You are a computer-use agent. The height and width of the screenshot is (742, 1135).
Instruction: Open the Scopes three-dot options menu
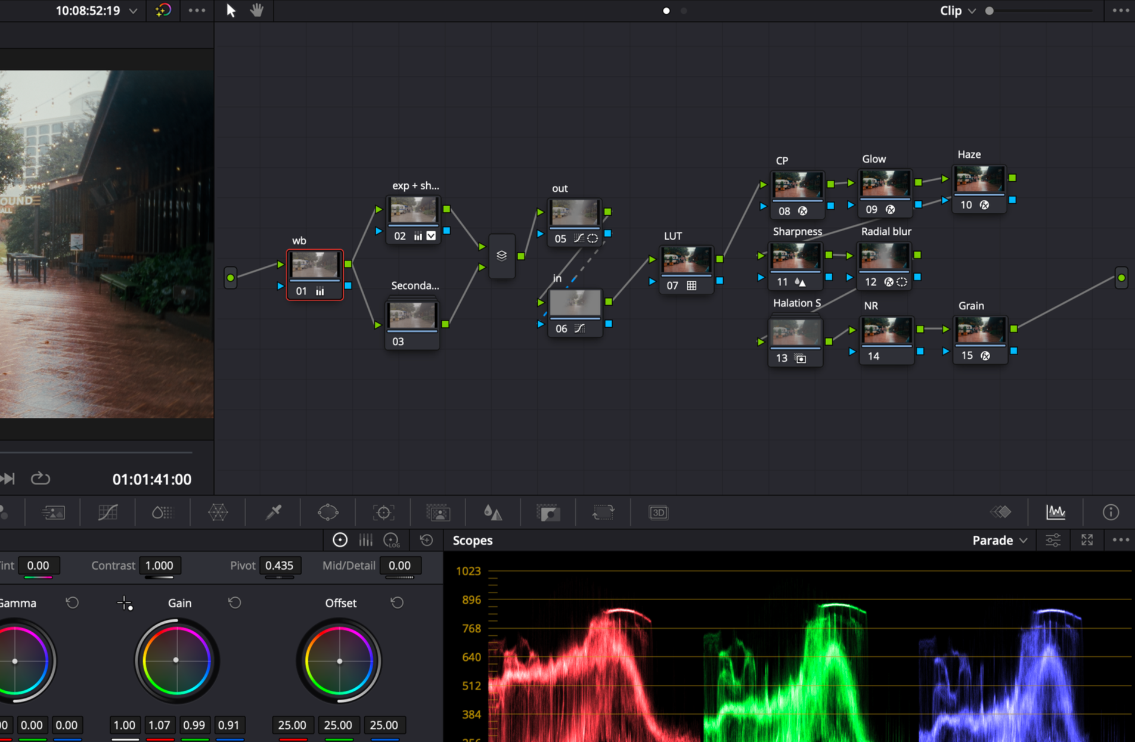[1120, 541]
